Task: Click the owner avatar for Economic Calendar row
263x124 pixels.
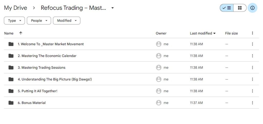Action: 159,56
